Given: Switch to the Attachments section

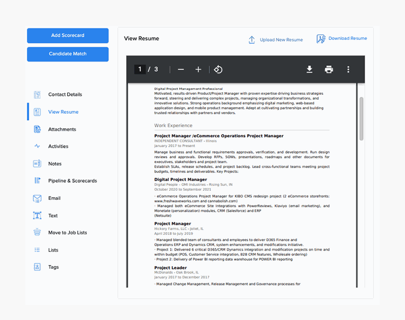Looking at the screenshot, I should click(x=62, y=129).
